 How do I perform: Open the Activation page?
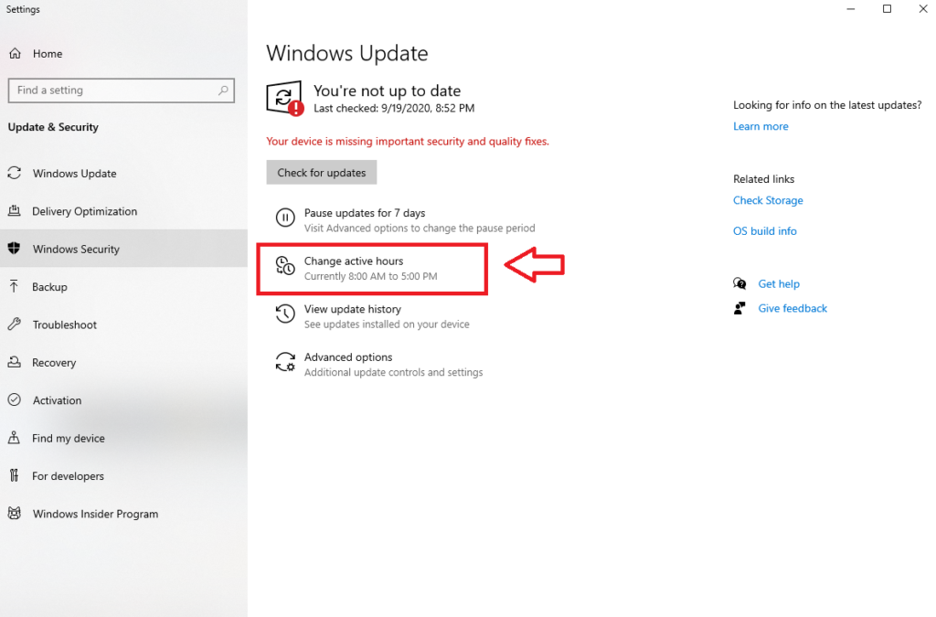pyautogui.click(x=123, y=399)
